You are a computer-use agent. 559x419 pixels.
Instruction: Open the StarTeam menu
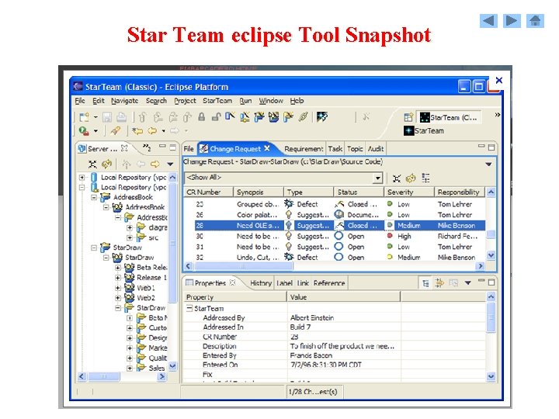click(217, 101)
